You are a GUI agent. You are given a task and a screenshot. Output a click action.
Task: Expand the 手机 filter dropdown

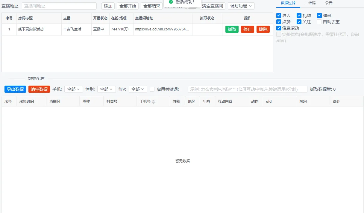(x=74, y=89)
